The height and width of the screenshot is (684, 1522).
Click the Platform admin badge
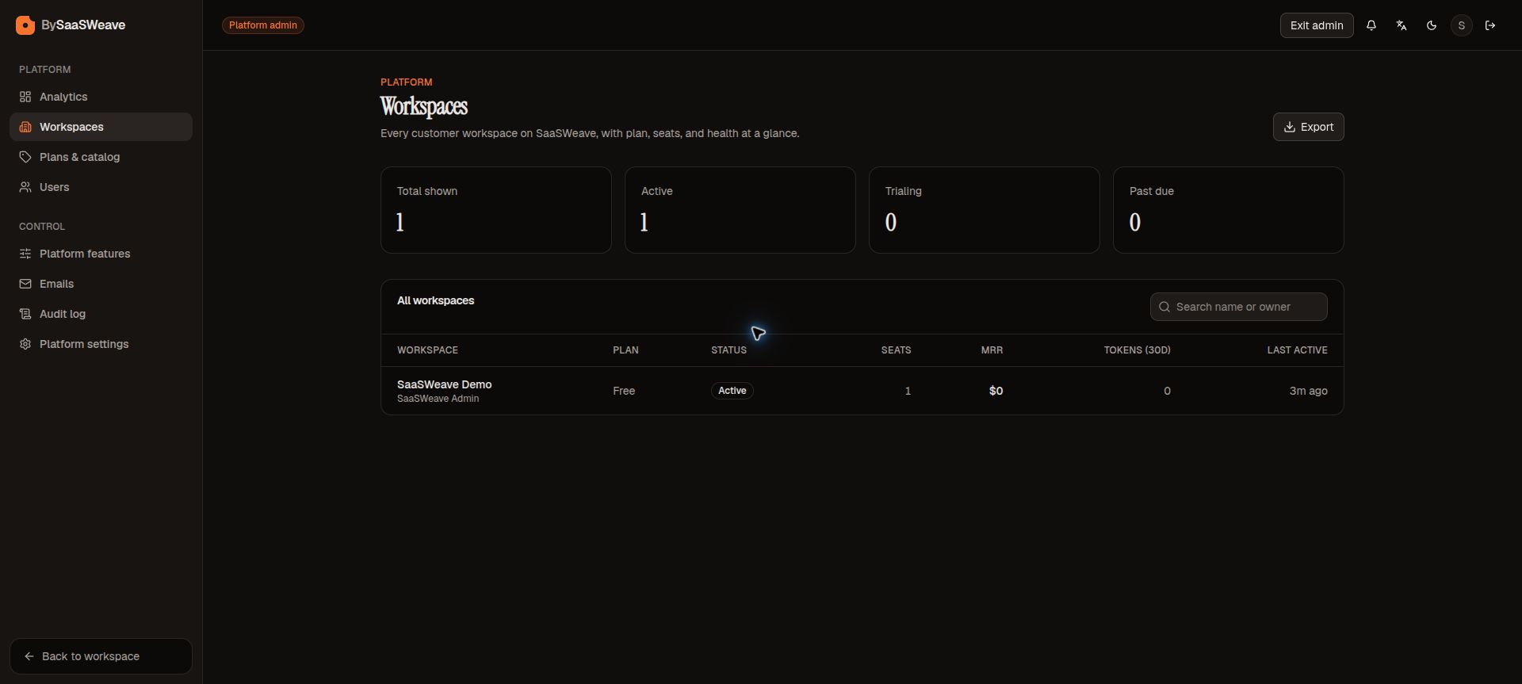tap(263, 25)
